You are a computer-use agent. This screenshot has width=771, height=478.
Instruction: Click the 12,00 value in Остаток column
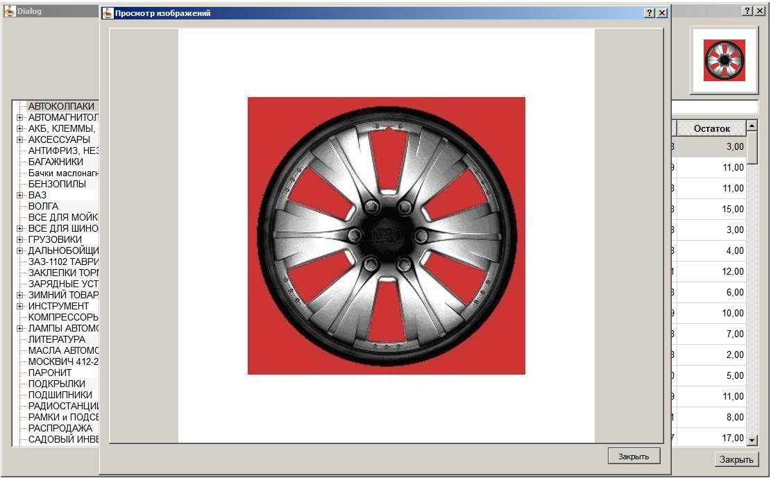point(733,271)
